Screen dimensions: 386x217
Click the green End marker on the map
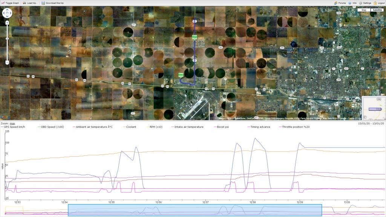[x=195, y=37]
